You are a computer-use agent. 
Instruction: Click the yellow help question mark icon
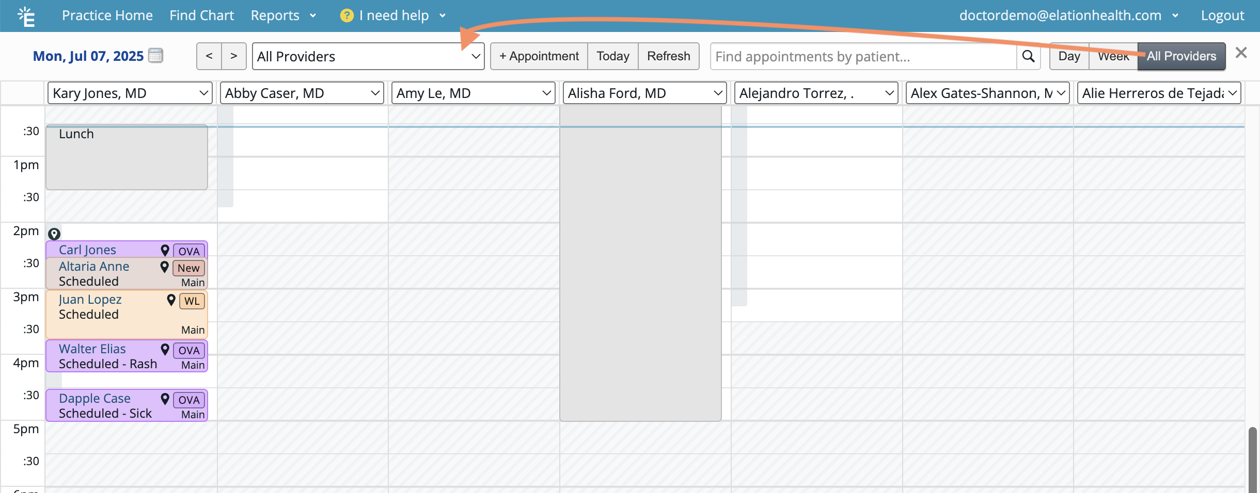pos(346,15)
